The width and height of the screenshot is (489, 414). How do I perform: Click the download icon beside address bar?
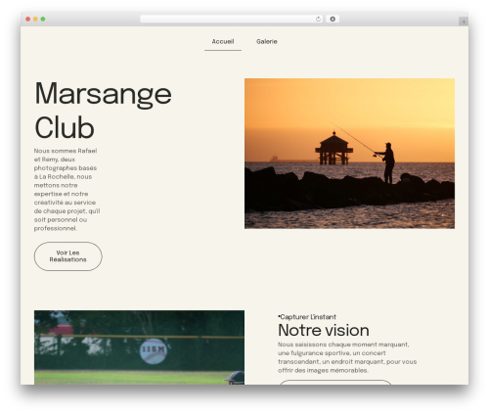pyautogui.click(x=333, y=19)
